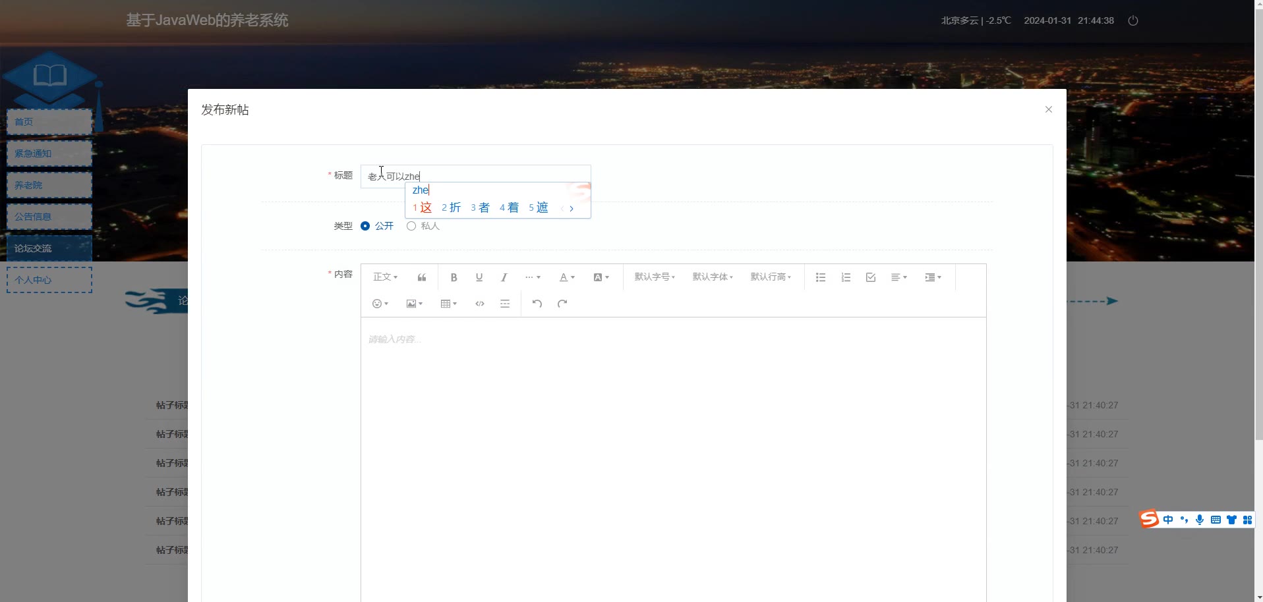The image size is (1263, 602).
Task: Expand the more text styles menu
Action: click(x=533, y=277)
